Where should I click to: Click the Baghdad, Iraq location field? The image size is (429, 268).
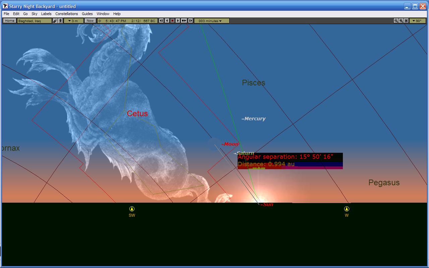35,21
